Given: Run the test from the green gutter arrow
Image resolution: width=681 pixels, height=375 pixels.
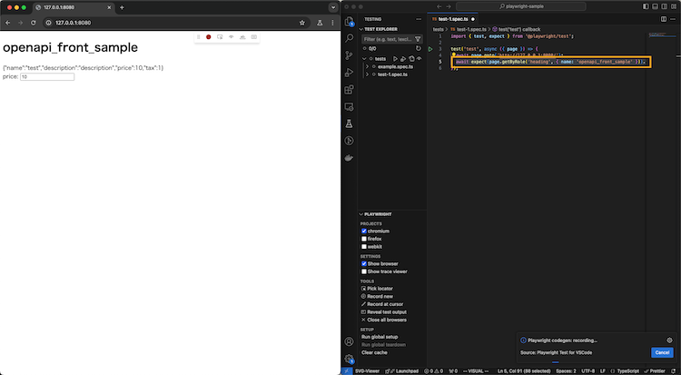Looking at the screenshot, I should tap(430, 49).
